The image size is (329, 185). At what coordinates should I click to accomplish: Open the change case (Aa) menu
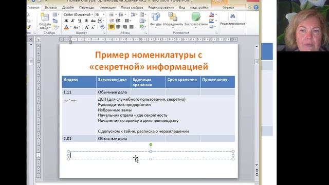(76, 27)
